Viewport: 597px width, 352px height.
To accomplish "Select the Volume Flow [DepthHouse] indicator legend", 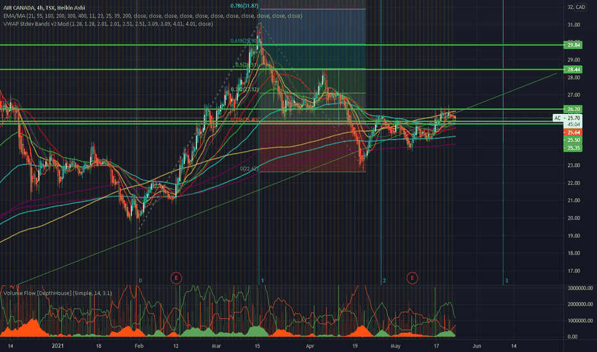I will pos(58,293).
